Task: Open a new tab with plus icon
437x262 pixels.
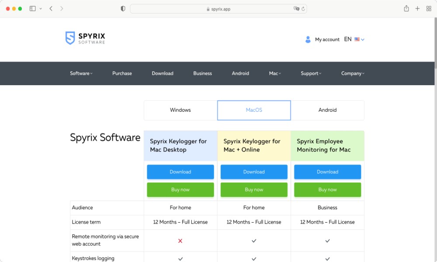Action: [x=417, y=9]
